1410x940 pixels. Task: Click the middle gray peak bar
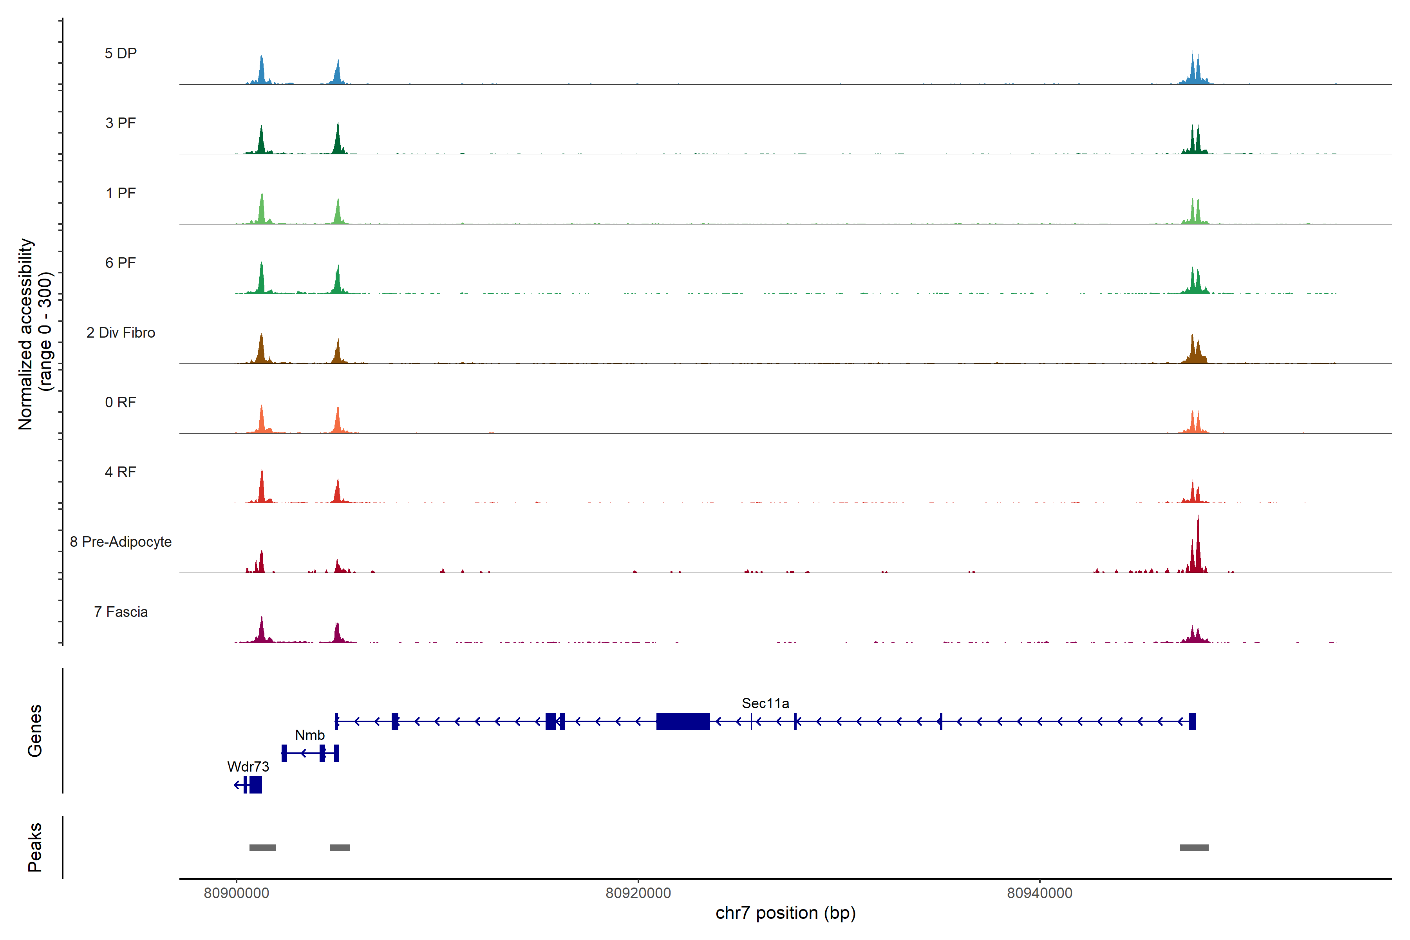point(340,848)
